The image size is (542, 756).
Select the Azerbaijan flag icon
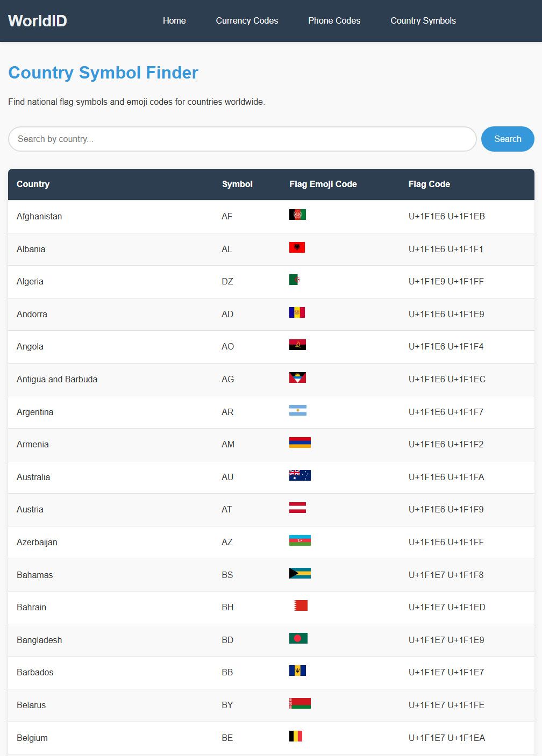pyautogui.click(x=299, y=540)
